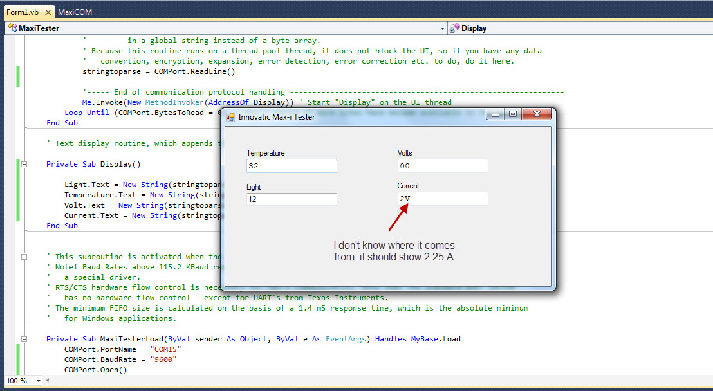The height and width of the screenshot is (391, 713).
Task: Maximize the Innovatic Max-i Tester window
Action: (x=512, y=114)
